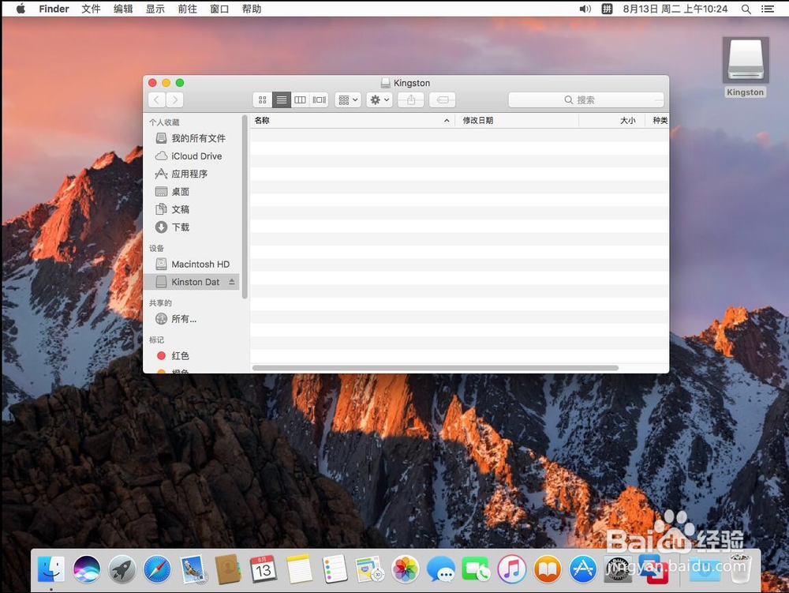The image size is (789, 593).
Task: Open the arrange items dropdown
Action: tap(348, 99)
